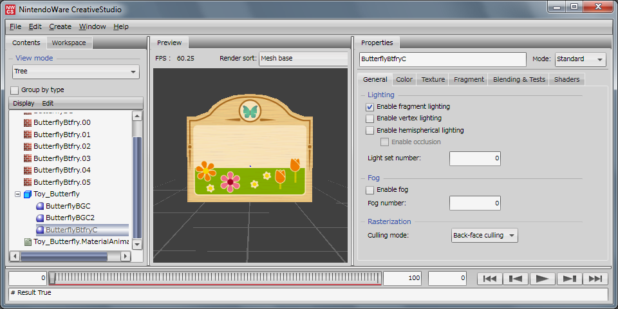The width and height of the screenshot is (618, 309).
Task: Switch to the Texture tab
Action: [433, 79]
